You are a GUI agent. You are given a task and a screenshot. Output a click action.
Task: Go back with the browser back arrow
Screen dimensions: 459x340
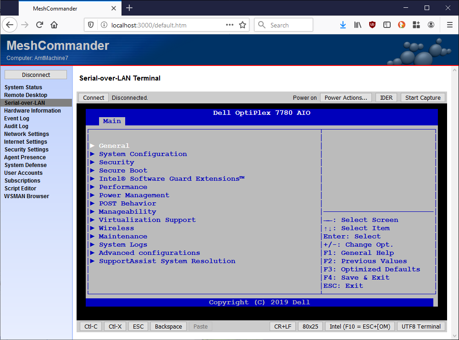coord(10,25)
